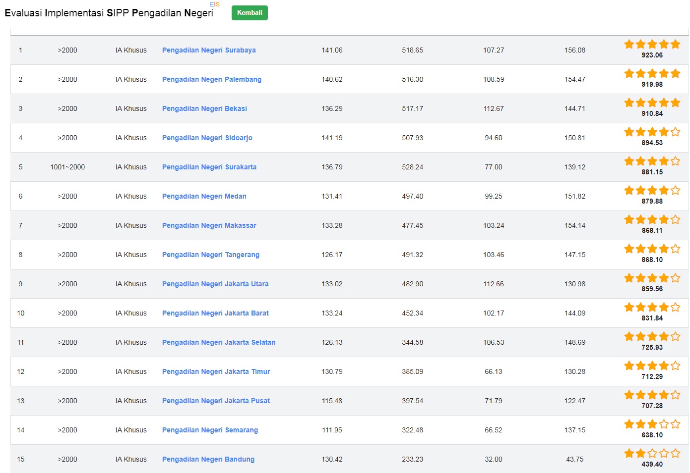Click the stars above score 859.56
This screenshot has height=473, width=690.
pos(652,278)
